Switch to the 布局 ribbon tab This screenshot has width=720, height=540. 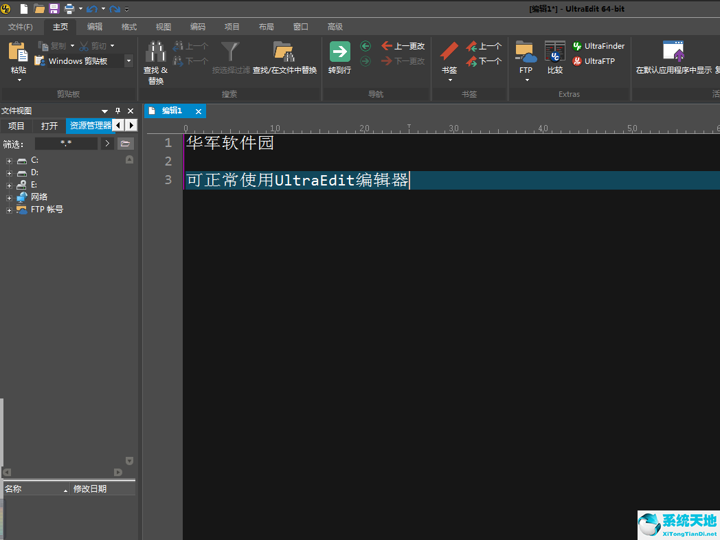pos(267,27)
